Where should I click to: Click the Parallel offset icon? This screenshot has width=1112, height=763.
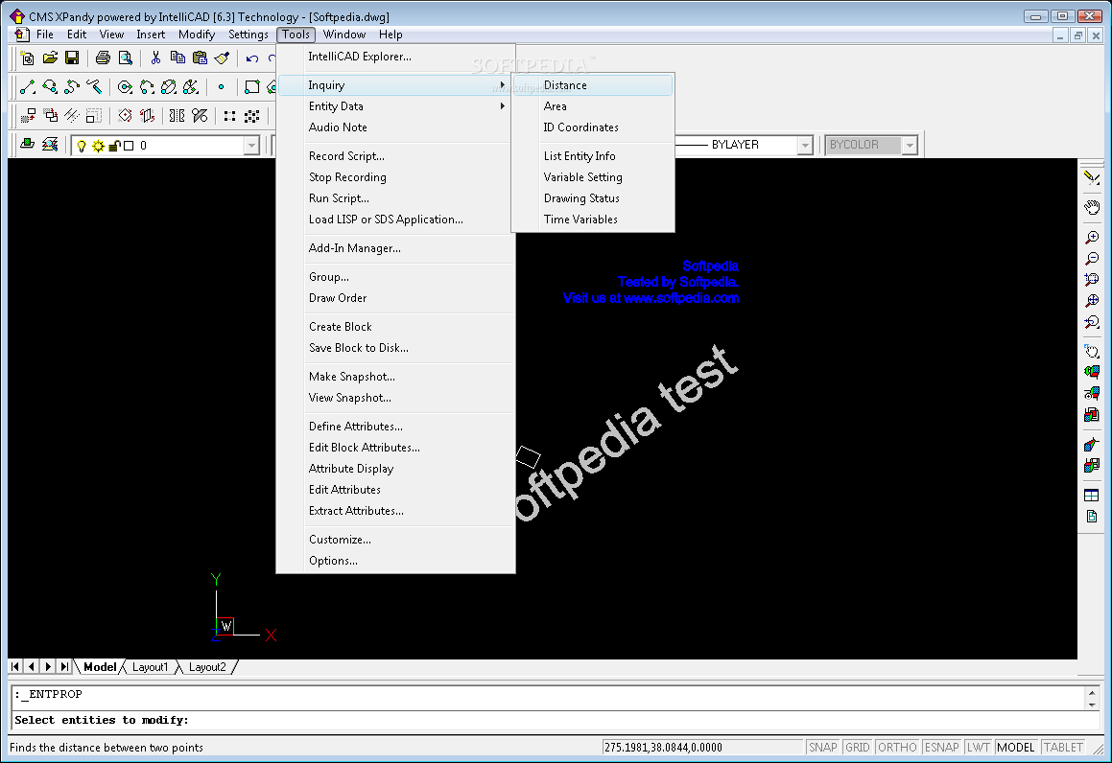72,115
